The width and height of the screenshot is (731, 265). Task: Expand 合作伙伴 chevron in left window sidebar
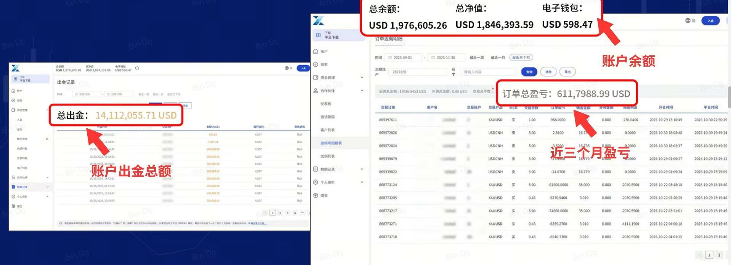47,177
